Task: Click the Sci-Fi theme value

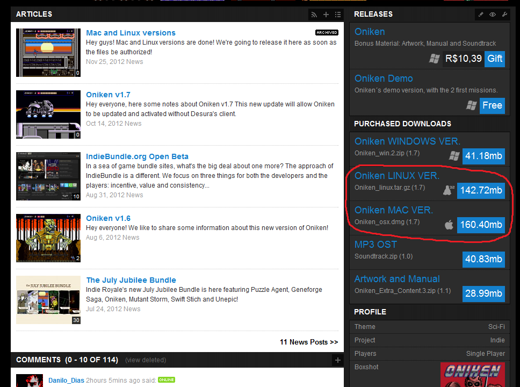Action: [496, 327]
